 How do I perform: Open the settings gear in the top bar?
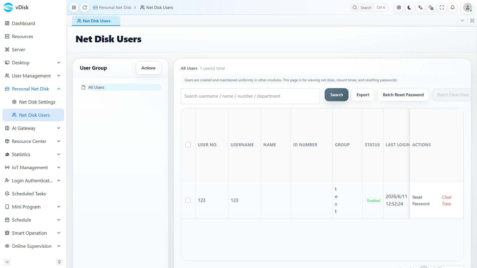[x=399, y=7]
